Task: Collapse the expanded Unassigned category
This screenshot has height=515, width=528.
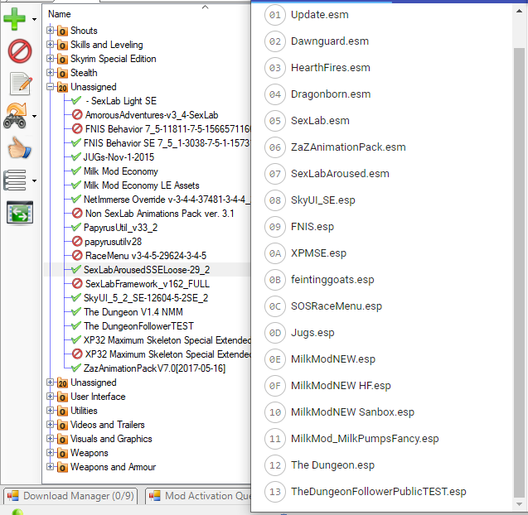Action: [x=50, y=87]
